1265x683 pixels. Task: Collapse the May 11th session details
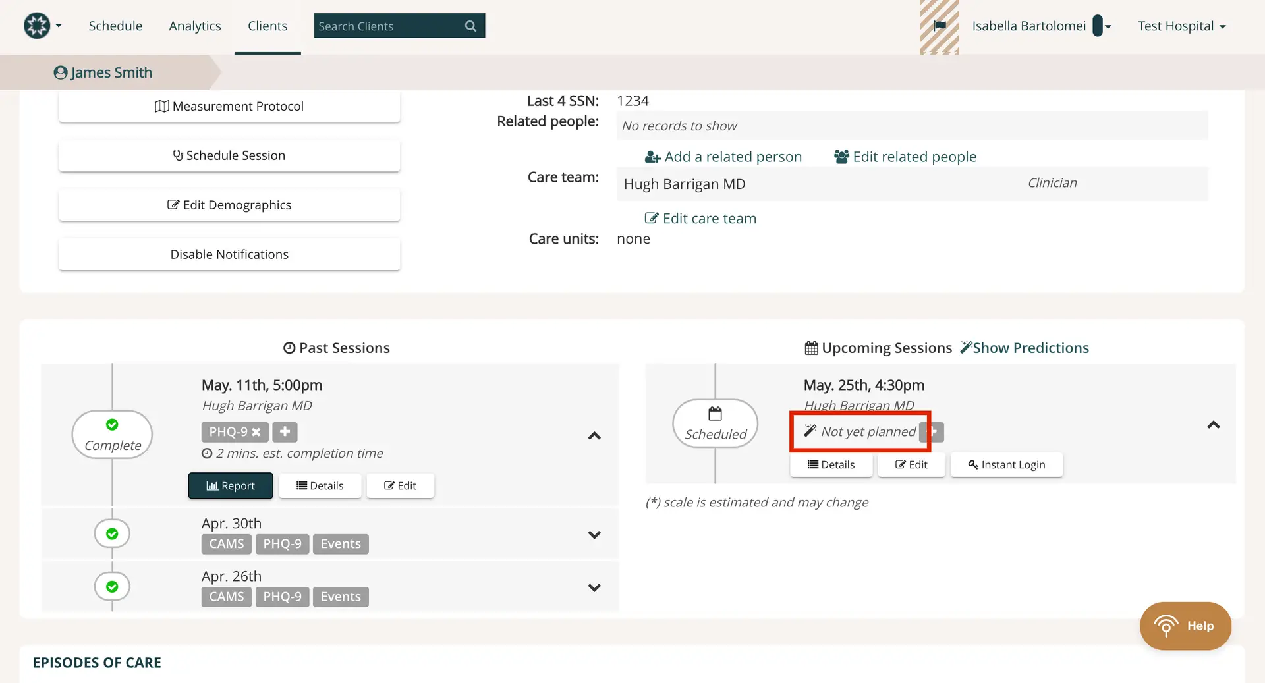[x=594, y=435]
